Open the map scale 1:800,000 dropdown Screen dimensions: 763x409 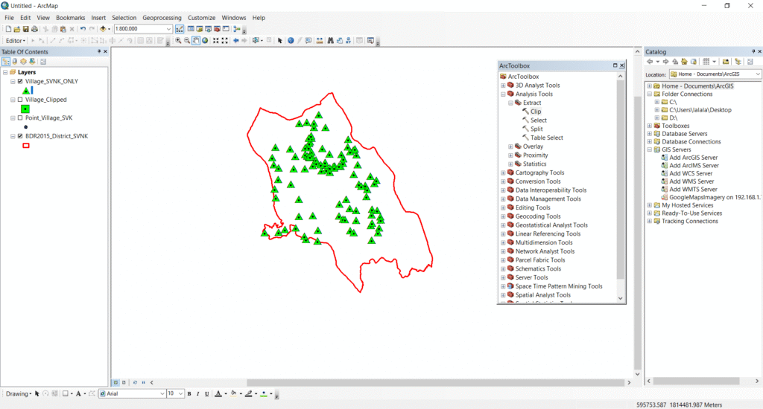pos(168,29)
